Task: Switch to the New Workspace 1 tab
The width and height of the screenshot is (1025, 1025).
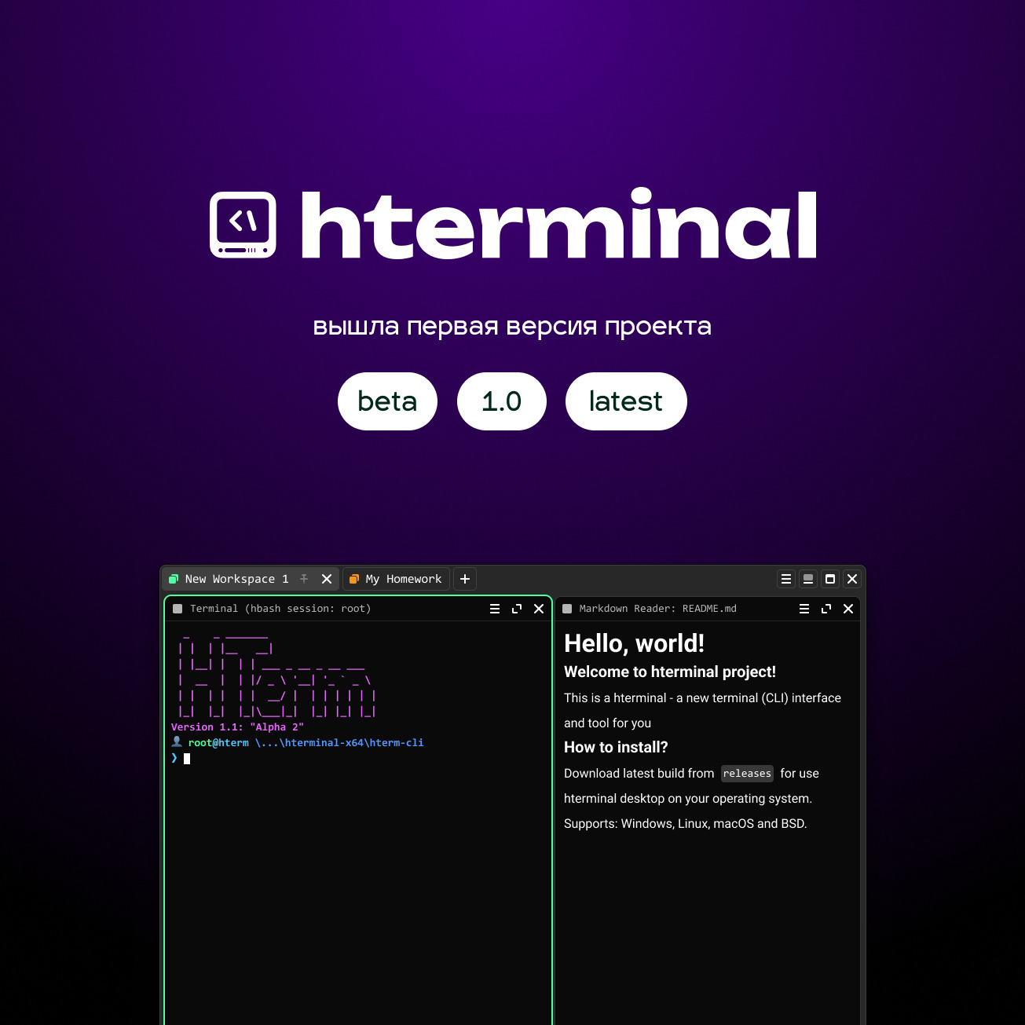Action: (251, 579)
